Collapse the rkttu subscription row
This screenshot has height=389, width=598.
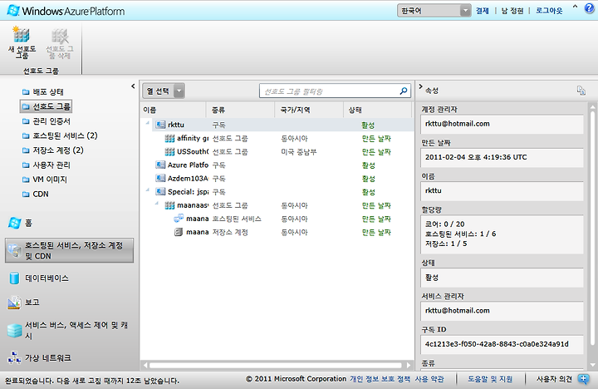[148, 123]
